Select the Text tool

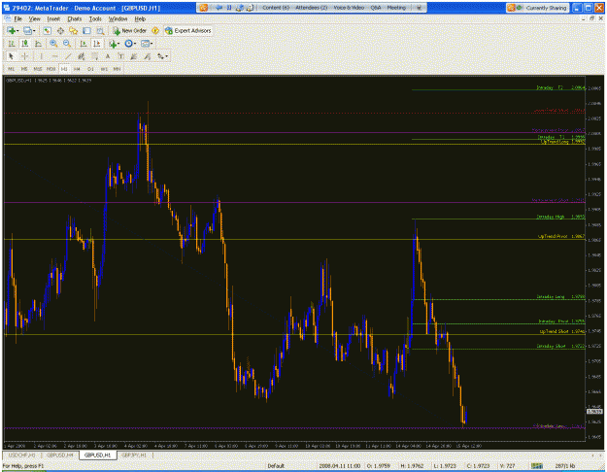click(108, 56)
